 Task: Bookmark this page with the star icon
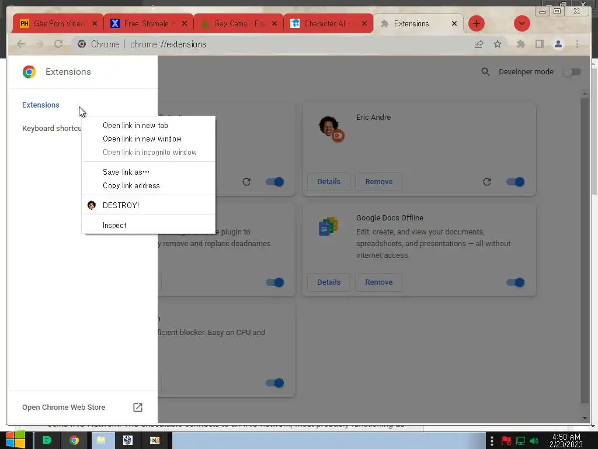tap(498, 44)
